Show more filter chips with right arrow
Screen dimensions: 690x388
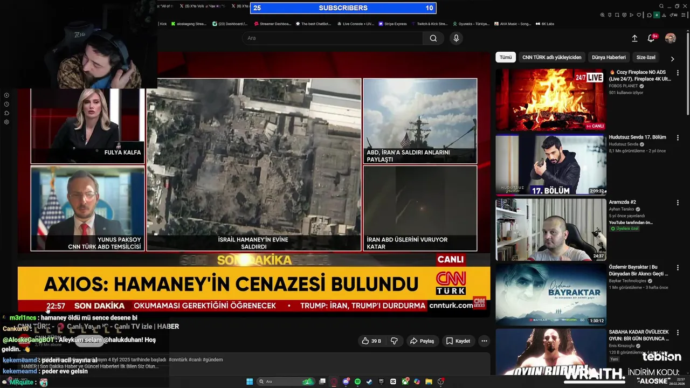click(672, 58)
